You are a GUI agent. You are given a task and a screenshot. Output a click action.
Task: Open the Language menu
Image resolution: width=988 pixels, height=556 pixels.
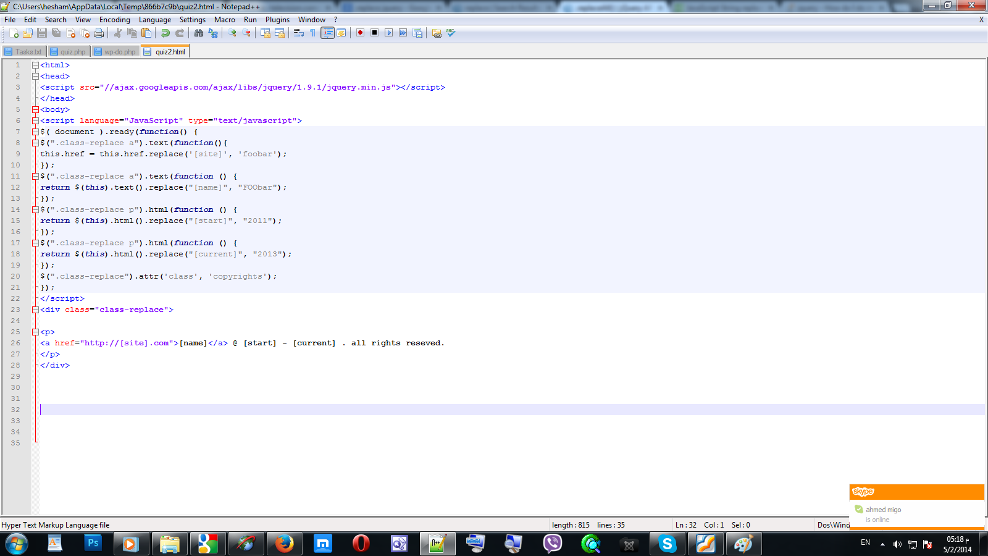coord(154,20)
